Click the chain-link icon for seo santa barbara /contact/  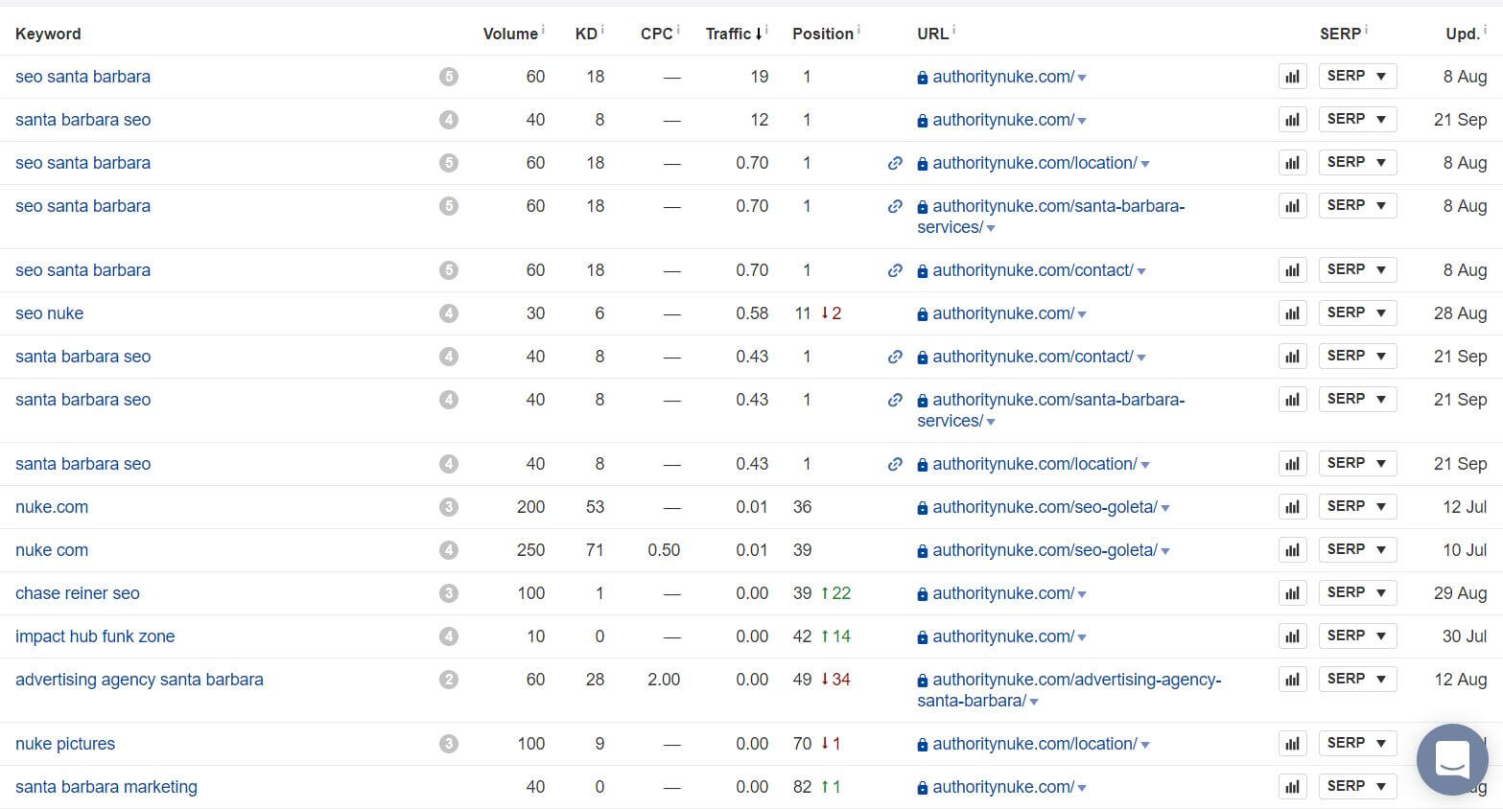(895, 270)
